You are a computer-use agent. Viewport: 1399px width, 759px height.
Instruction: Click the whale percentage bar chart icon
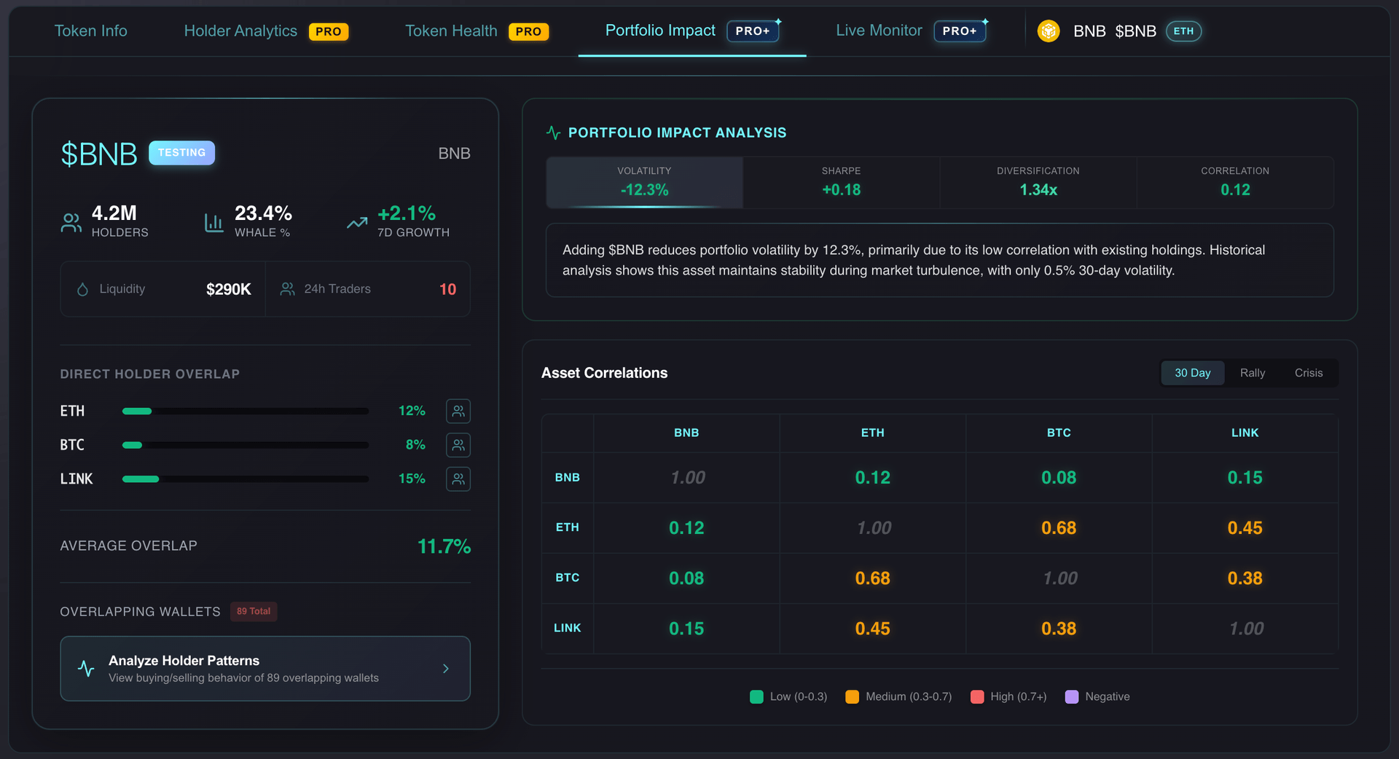point(213,222)
